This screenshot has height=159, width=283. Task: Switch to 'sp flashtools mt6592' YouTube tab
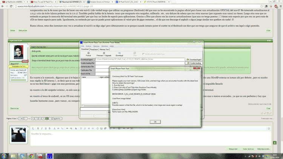tap(15, 2)
